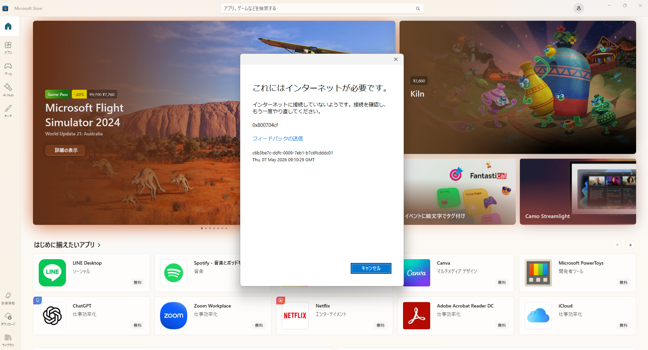
Task: Click the ¥2,800 price tag on Kiln
Action: coord(419,81)
